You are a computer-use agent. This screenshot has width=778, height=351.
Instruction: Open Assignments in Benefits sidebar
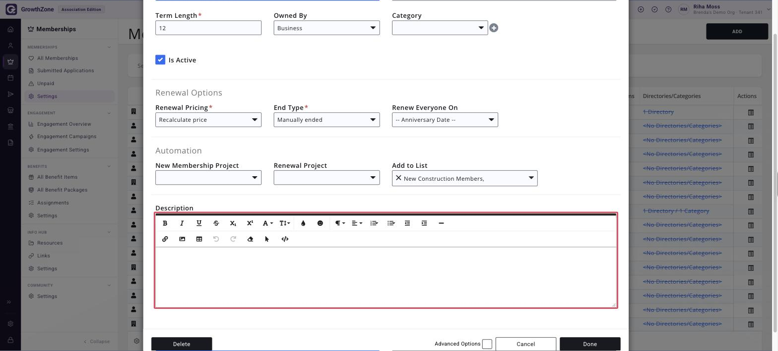[x=53, y=203]
